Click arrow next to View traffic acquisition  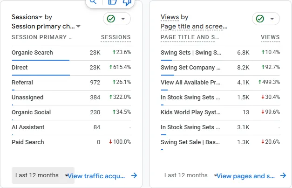click(x=134, y=175)
